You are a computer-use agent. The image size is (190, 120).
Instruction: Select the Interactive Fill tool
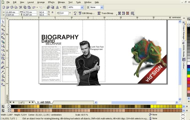[3, 84]
